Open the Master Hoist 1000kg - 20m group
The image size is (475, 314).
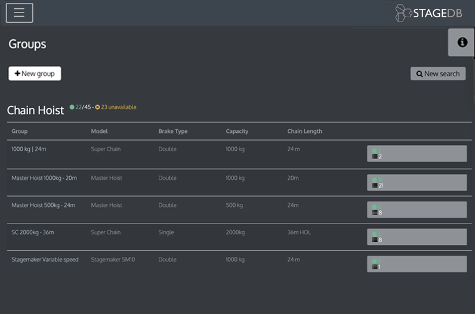(x=44, y=178)
